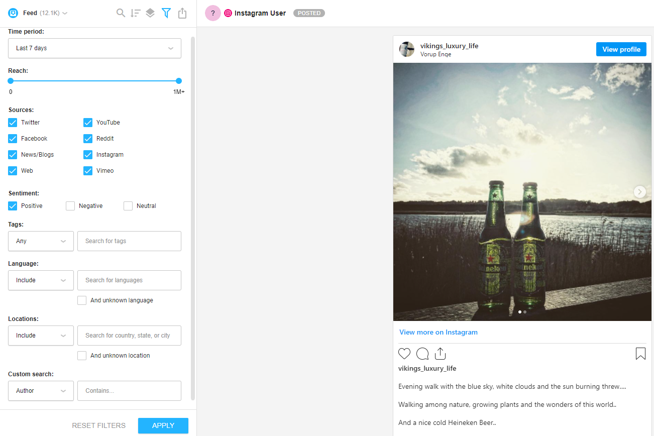
Task: Click Search for tags field
Action: tap(129, 241)
